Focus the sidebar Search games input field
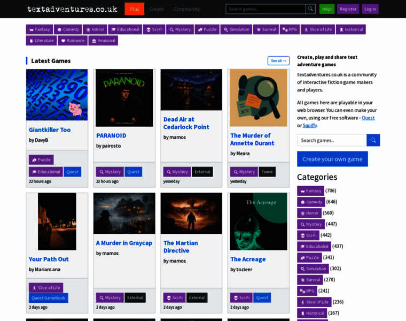This screenshot has width=406, height=321. pos(332,140)
